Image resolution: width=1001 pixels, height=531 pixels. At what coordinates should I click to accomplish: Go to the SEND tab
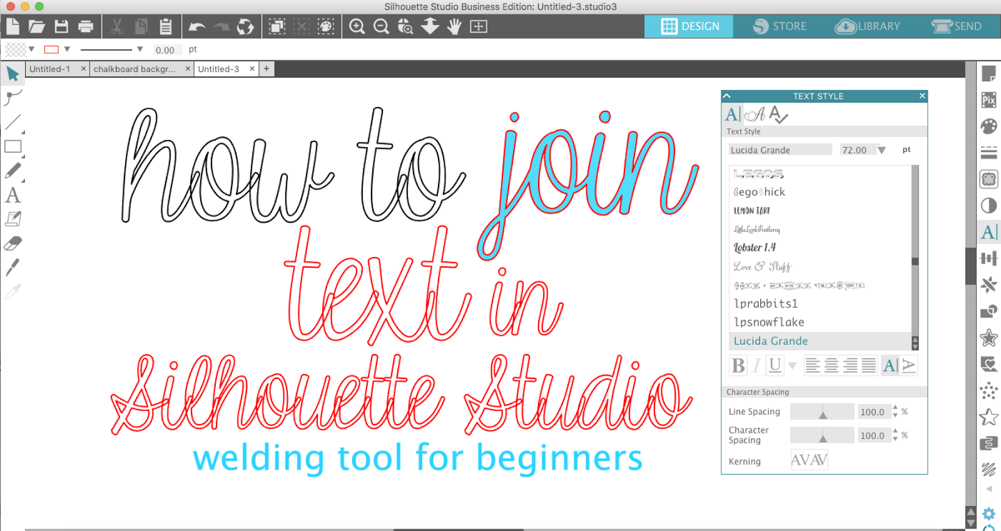point(956,26)
